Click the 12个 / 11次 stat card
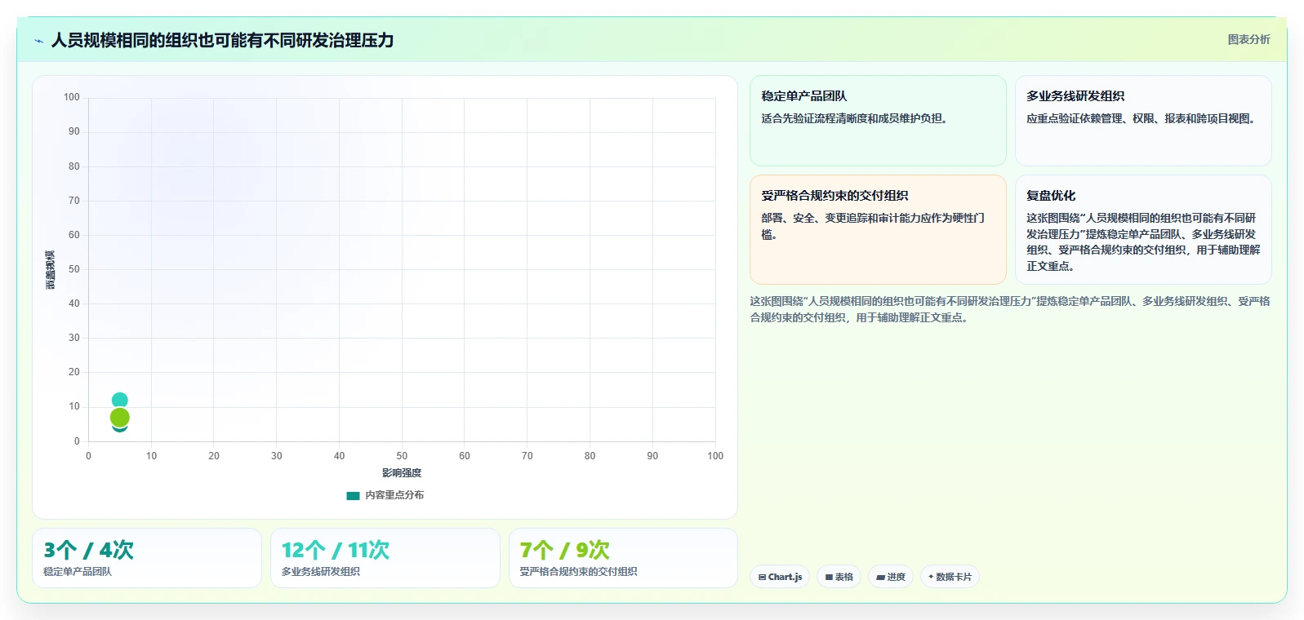1304x620 pixels. click(x=385, y=558)
